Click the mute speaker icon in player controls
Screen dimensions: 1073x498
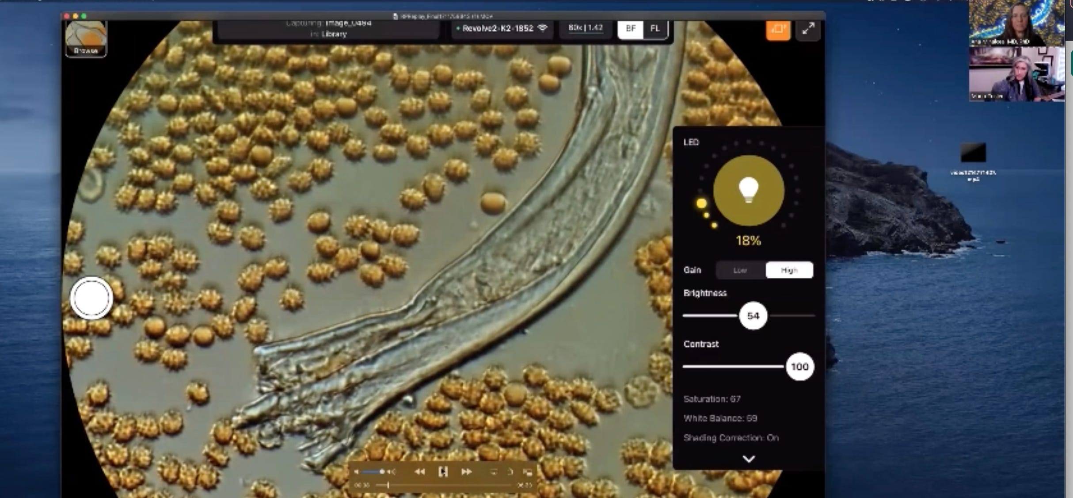pyautogui.click(x=356, y=472)
